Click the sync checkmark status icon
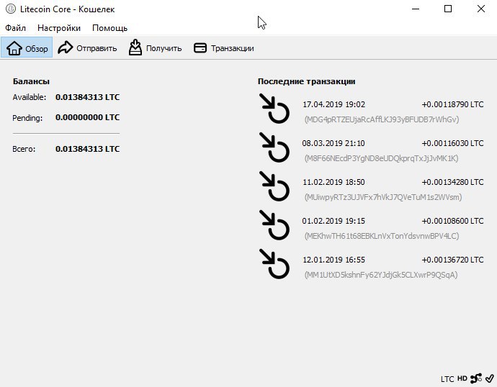Screen dimensions: 497x387 click(x=489, y=378)
